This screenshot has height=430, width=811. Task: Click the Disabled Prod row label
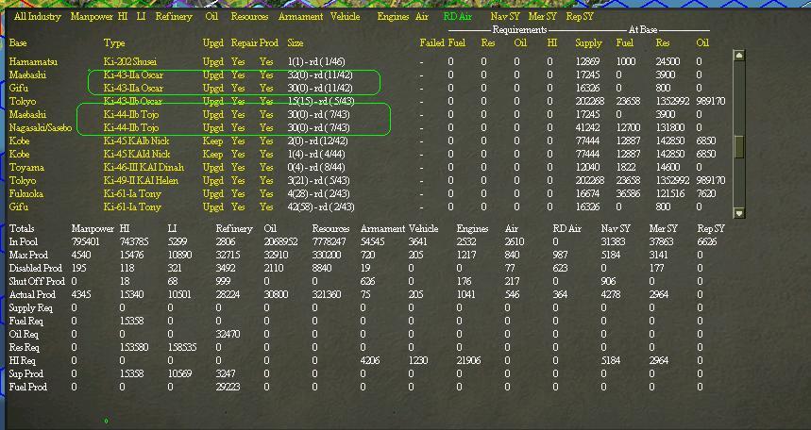(35, 268)
